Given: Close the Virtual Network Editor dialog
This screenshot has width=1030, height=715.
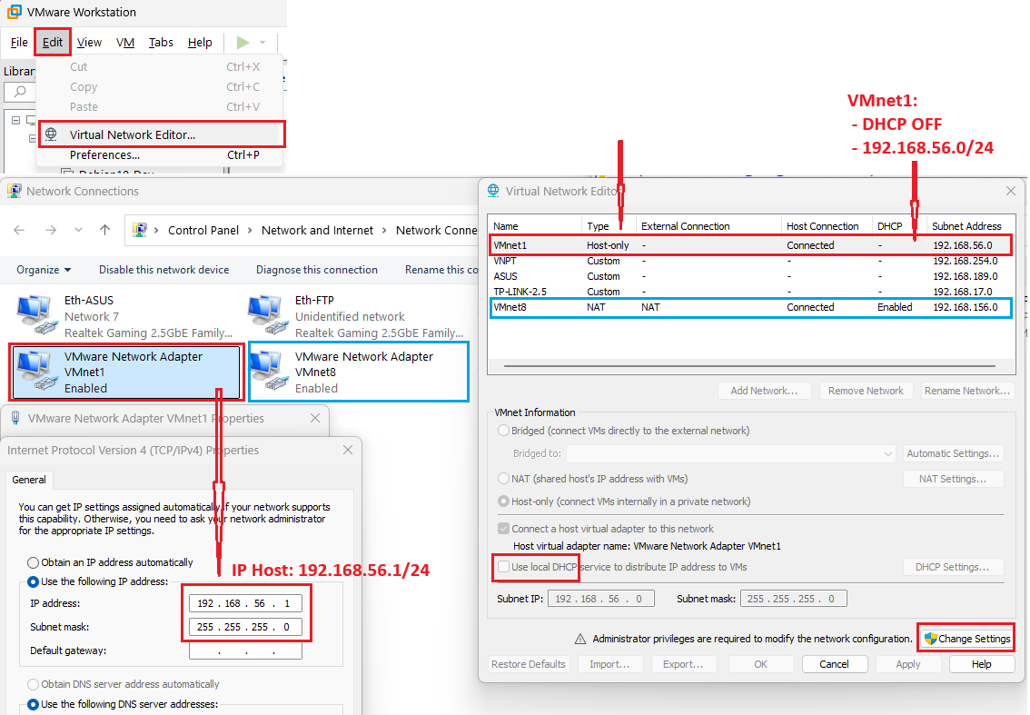Looking at the screenshot, I should (x=1010, y=191).
